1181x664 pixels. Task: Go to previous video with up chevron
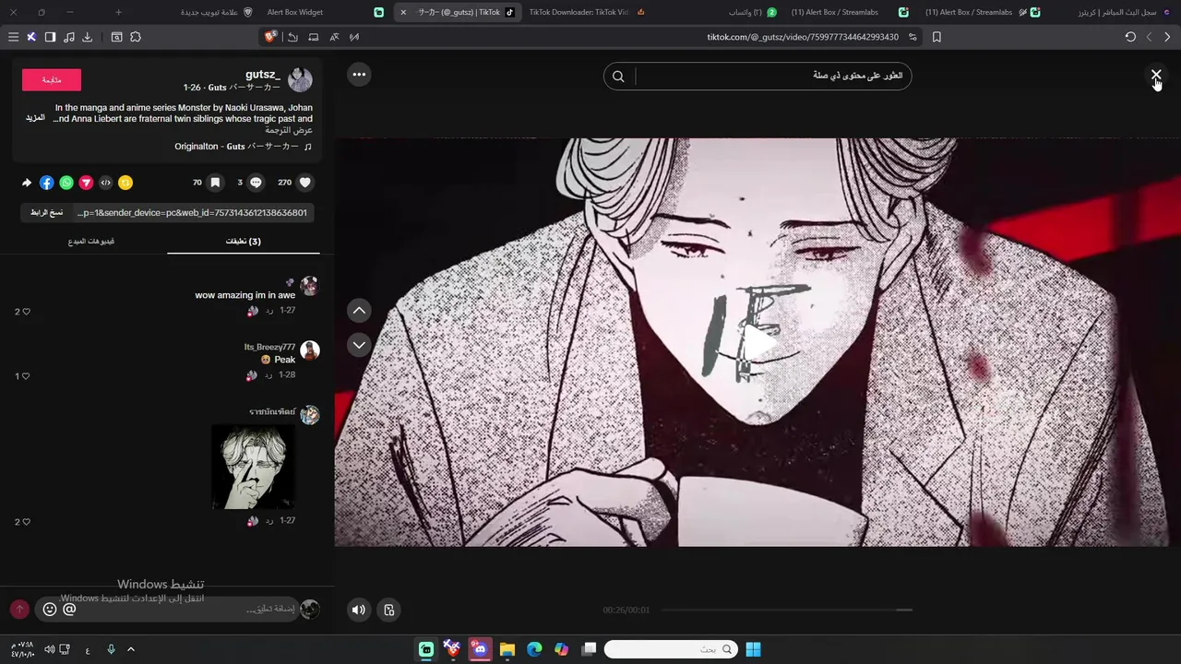[x=359, y=311]
